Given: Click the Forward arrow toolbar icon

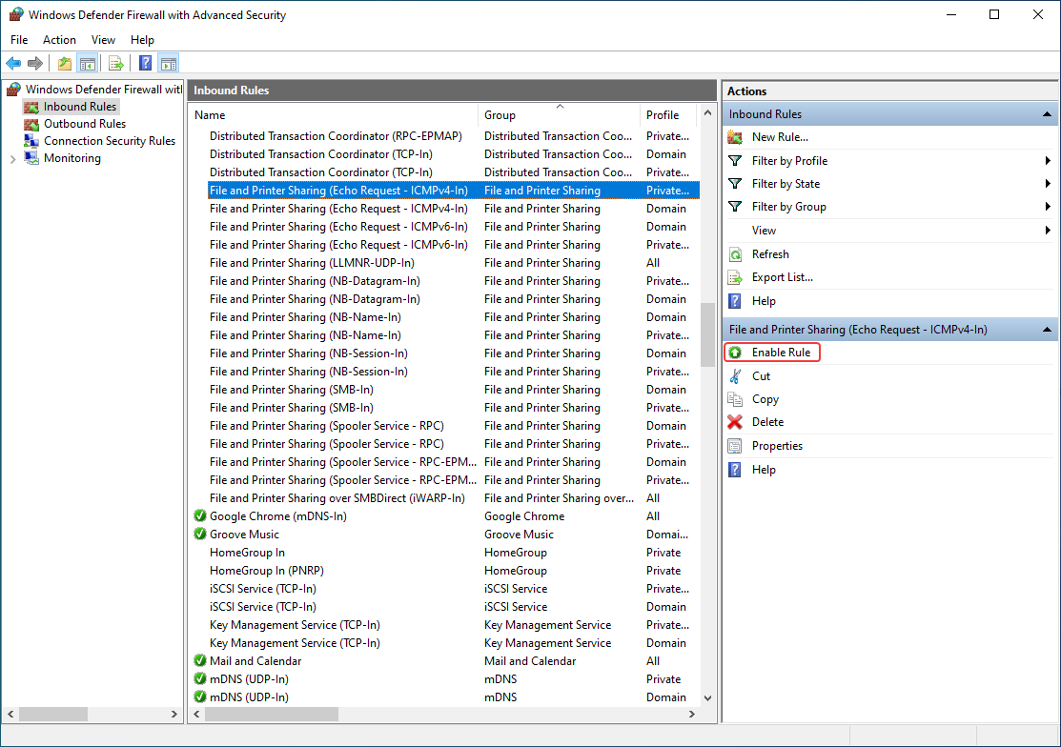Looking at the screenshot, I should tap(35, 64).
